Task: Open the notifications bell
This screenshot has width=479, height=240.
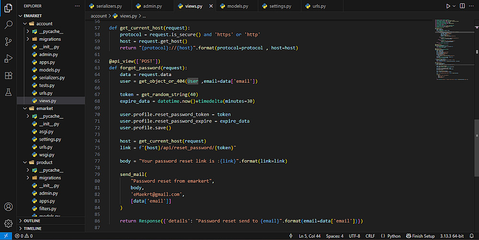Action: click(x=472, y=236)
